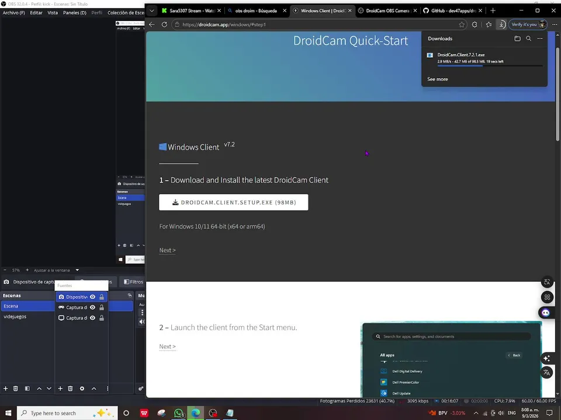
Task: Remove selected source with trash icon
Action: point(70,388)
